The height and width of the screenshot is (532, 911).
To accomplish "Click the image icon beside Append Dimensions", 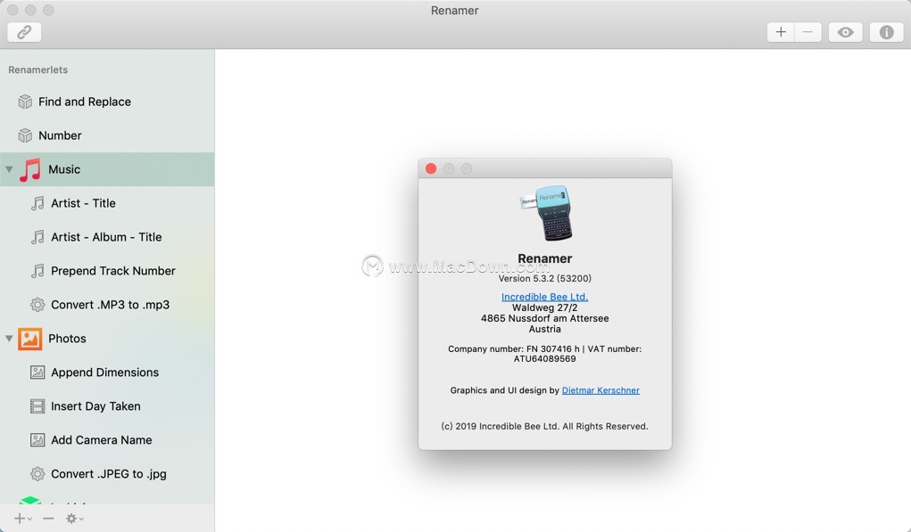I will (x=37, y=372).
